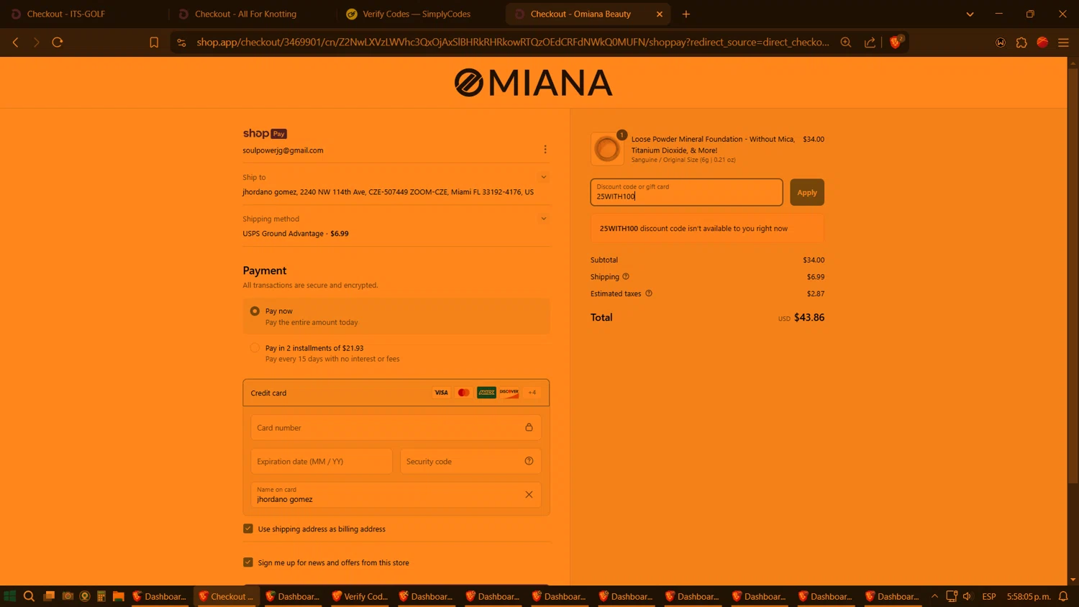This screenshot has height=607, width=1079.
Task: Switch to Verify Codes — SimplyCodes tab
Action: (420, 14)
